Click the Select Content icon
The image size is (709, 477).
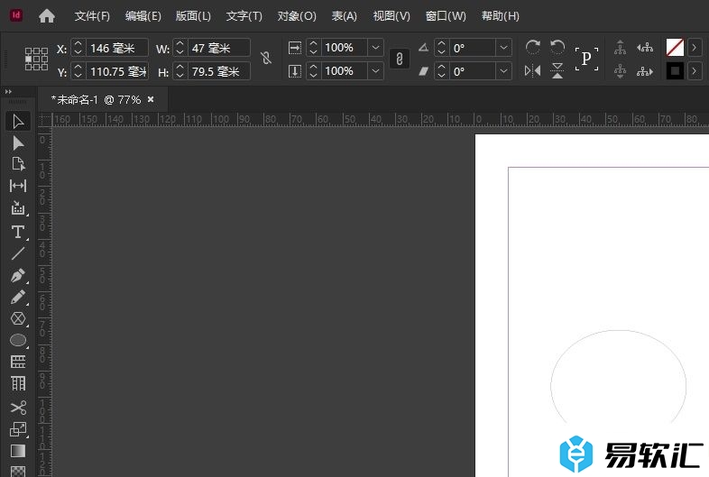tap(620, 71)
